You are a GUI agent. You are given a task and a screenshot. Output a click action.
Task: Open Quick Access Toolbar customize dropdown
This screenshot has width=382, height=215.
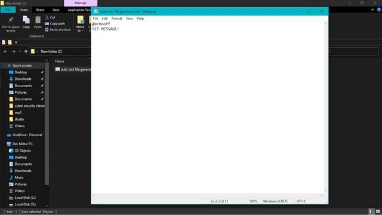point(16,42)
